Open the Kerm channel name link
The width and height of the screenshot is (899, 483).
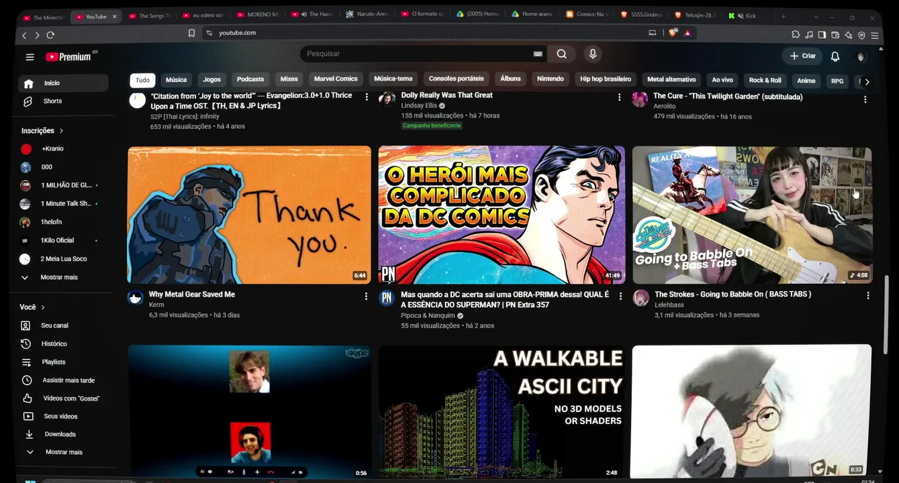click(156, 305)
